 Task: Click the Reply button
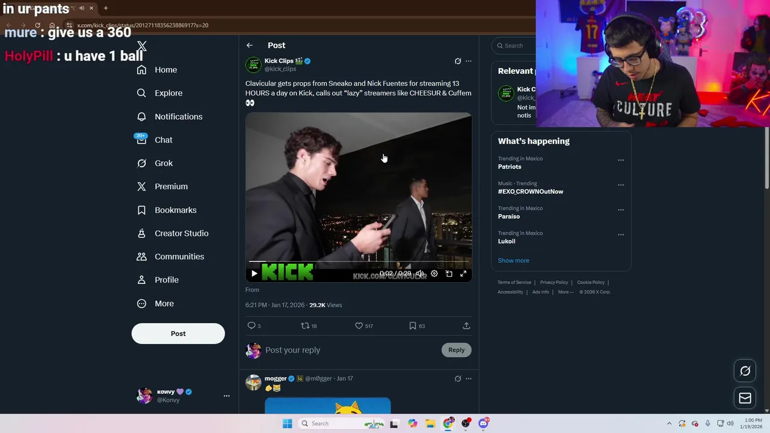[x=457, y=350]
